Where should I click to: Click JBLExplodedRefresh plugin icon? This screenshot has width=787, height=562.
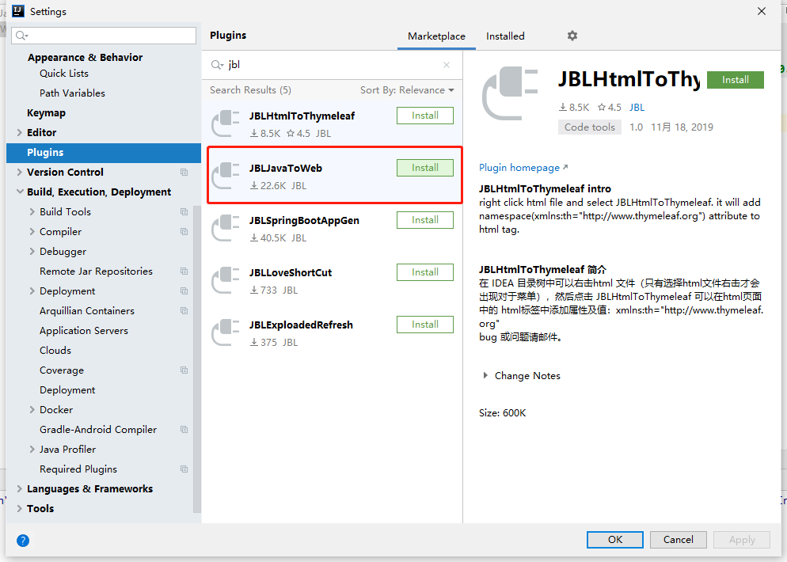tap(226, 332)
